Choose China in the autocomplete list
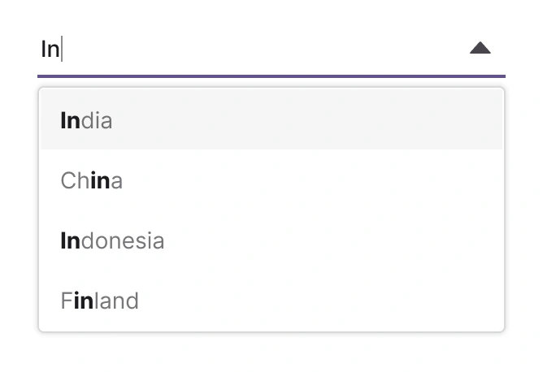The width and height of the screenshot is (543, 372). (x=92, y=181)
